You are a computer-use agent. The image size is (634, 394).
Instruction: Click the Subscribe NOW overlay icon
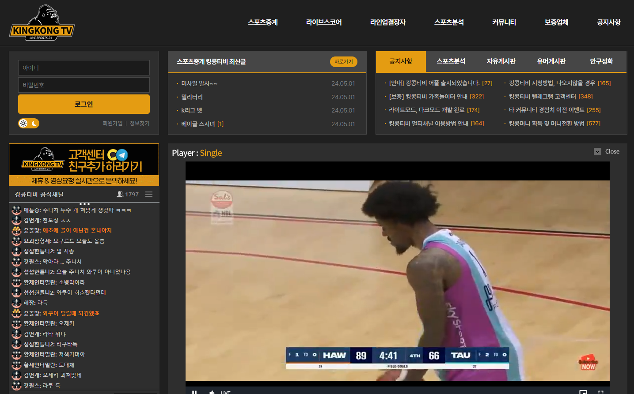[x=588, y=362]
